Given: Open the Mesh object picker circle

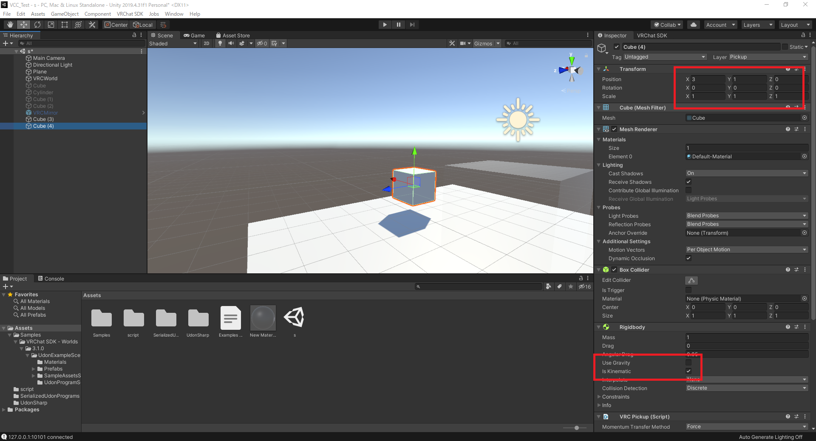Looking at the screenshot, I should coord(805,118).
